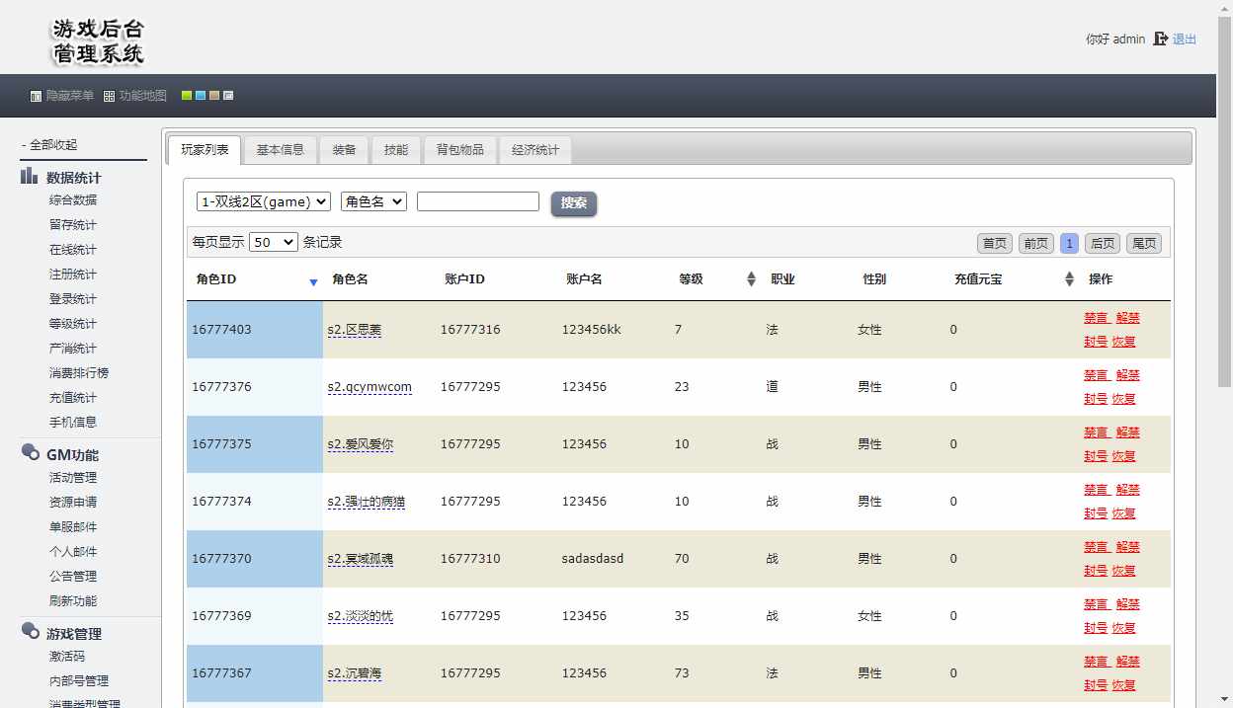Click the 隐藏菜单 hide-menu icon
This screenshot has height=708, width=1233.
click(x=37, y=97)
